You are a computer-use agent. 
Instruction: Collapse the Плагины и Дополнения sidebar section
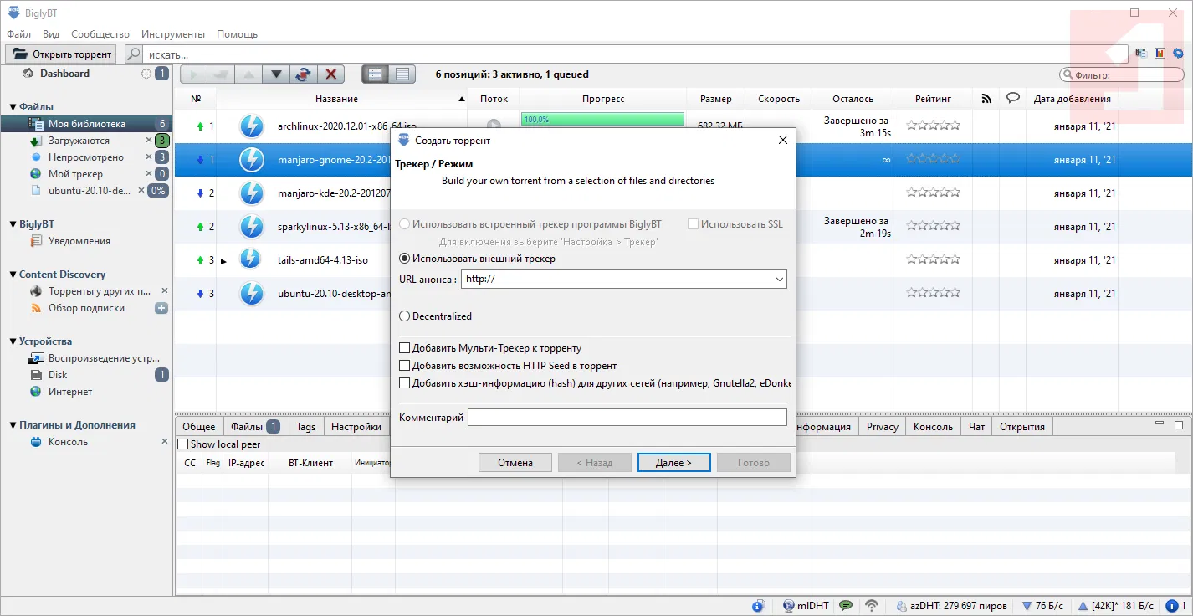click(x=13, y=425)
